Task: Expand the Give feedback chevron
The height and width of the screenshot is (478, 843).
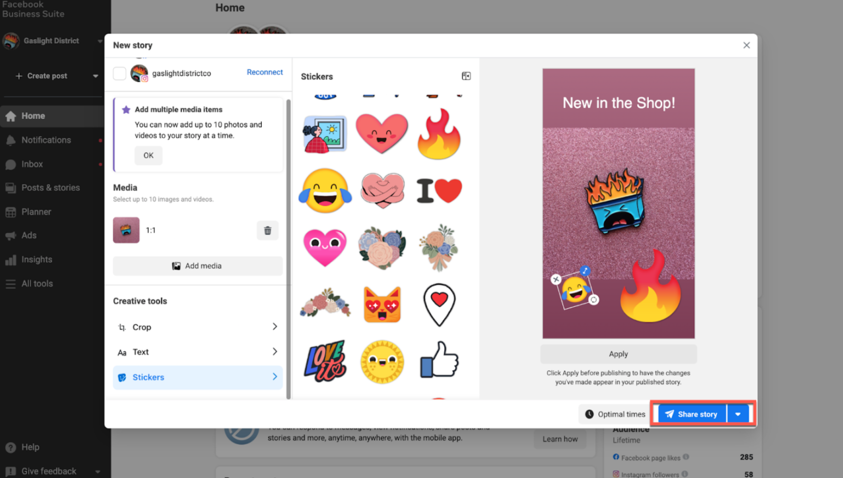Action: 98,471
